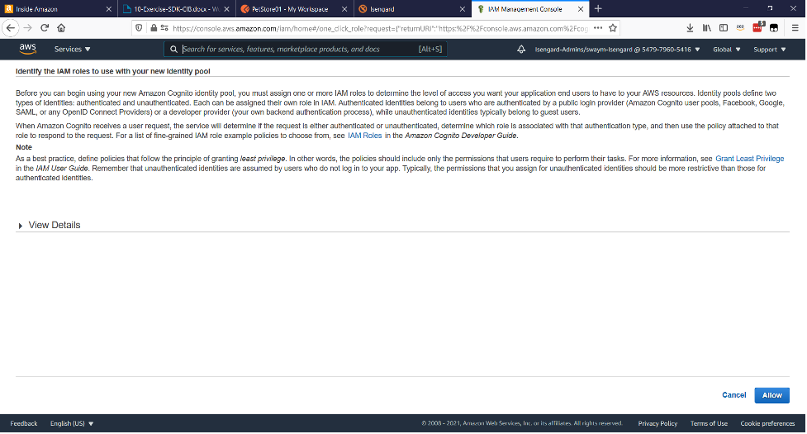Go forward with the browser forward arrow
Image resolution: width=807 pixels, height=434 pixels.
(x=28, y=28)
